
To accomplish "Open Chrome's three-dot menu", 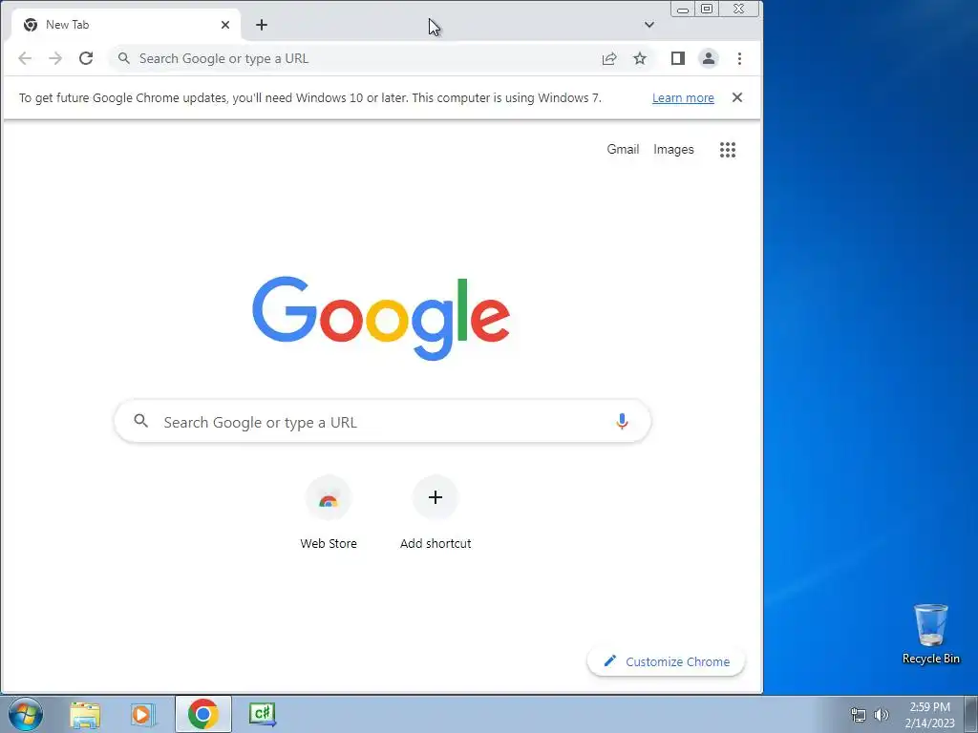I will (x=740, y=58).
